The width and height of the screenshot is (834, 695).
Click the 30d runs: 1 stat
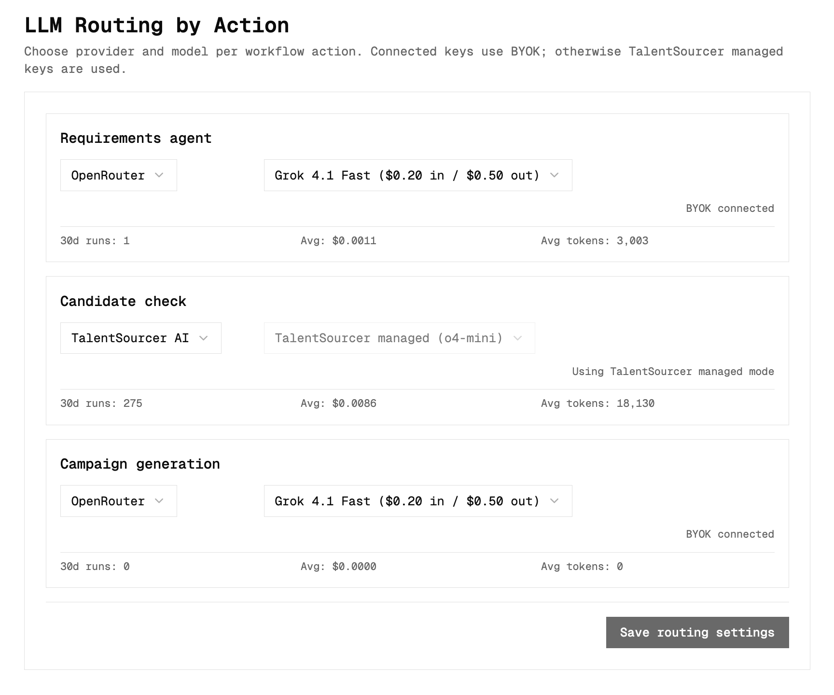[95, 241]
